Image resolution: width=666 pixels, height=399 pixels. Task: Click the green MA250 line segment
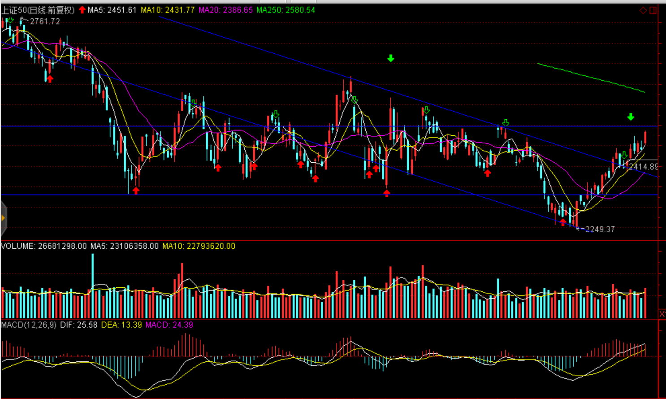pos(591,78)
